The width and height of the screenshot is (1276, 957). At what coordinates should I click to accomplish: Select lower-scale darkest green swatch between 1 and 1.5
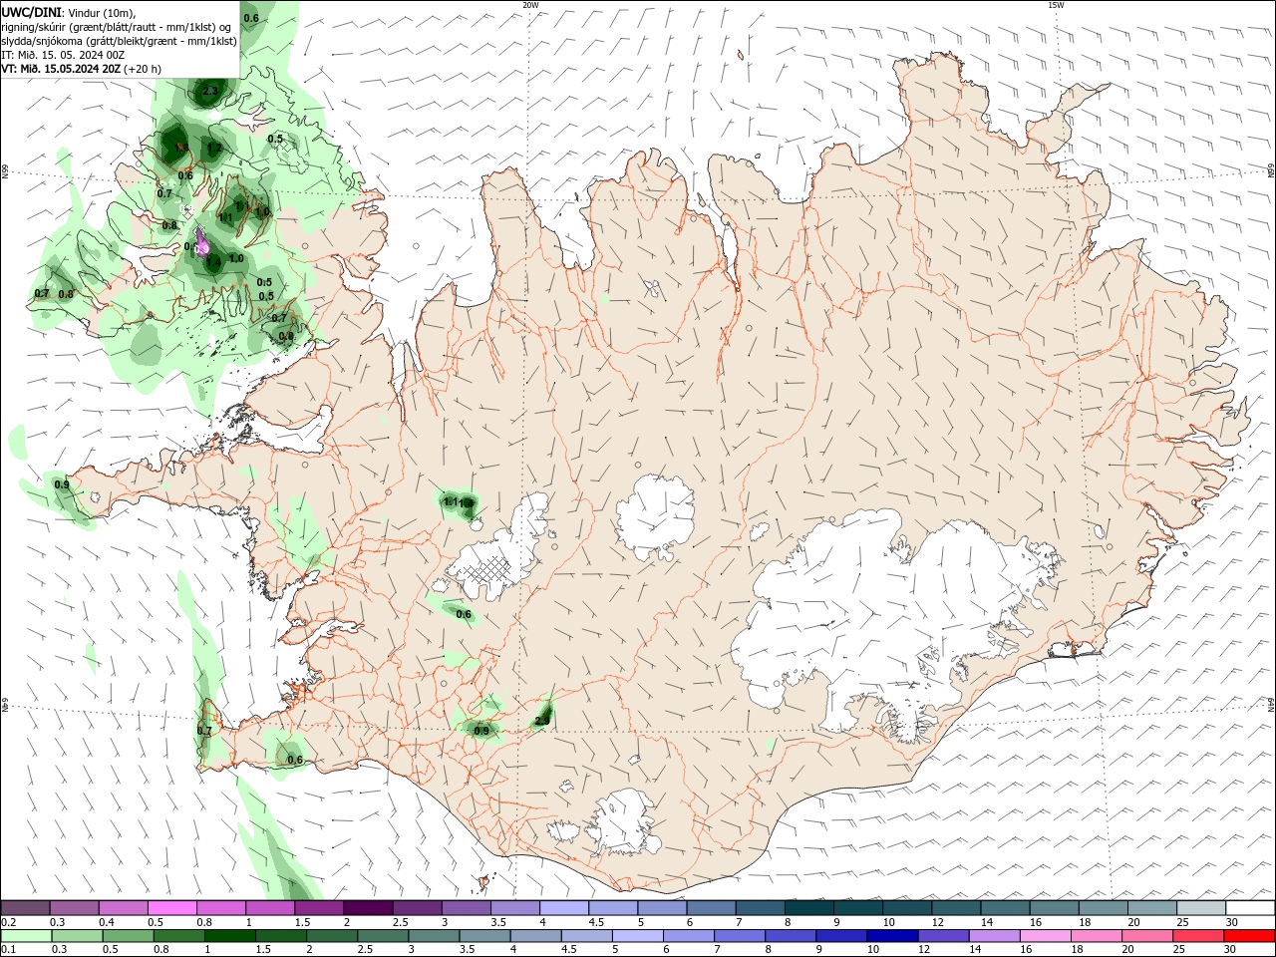tap(230, 935)
